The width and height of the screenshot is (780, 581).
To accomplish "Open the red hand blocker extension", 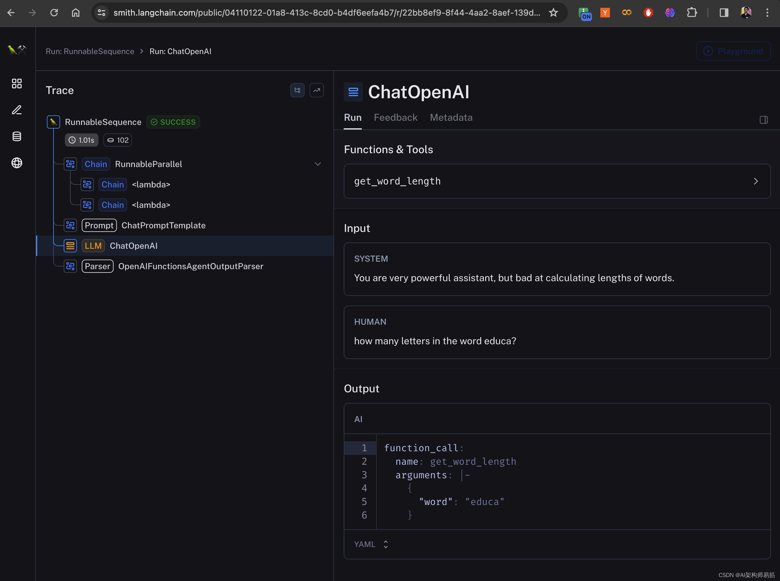I will 648,13.
